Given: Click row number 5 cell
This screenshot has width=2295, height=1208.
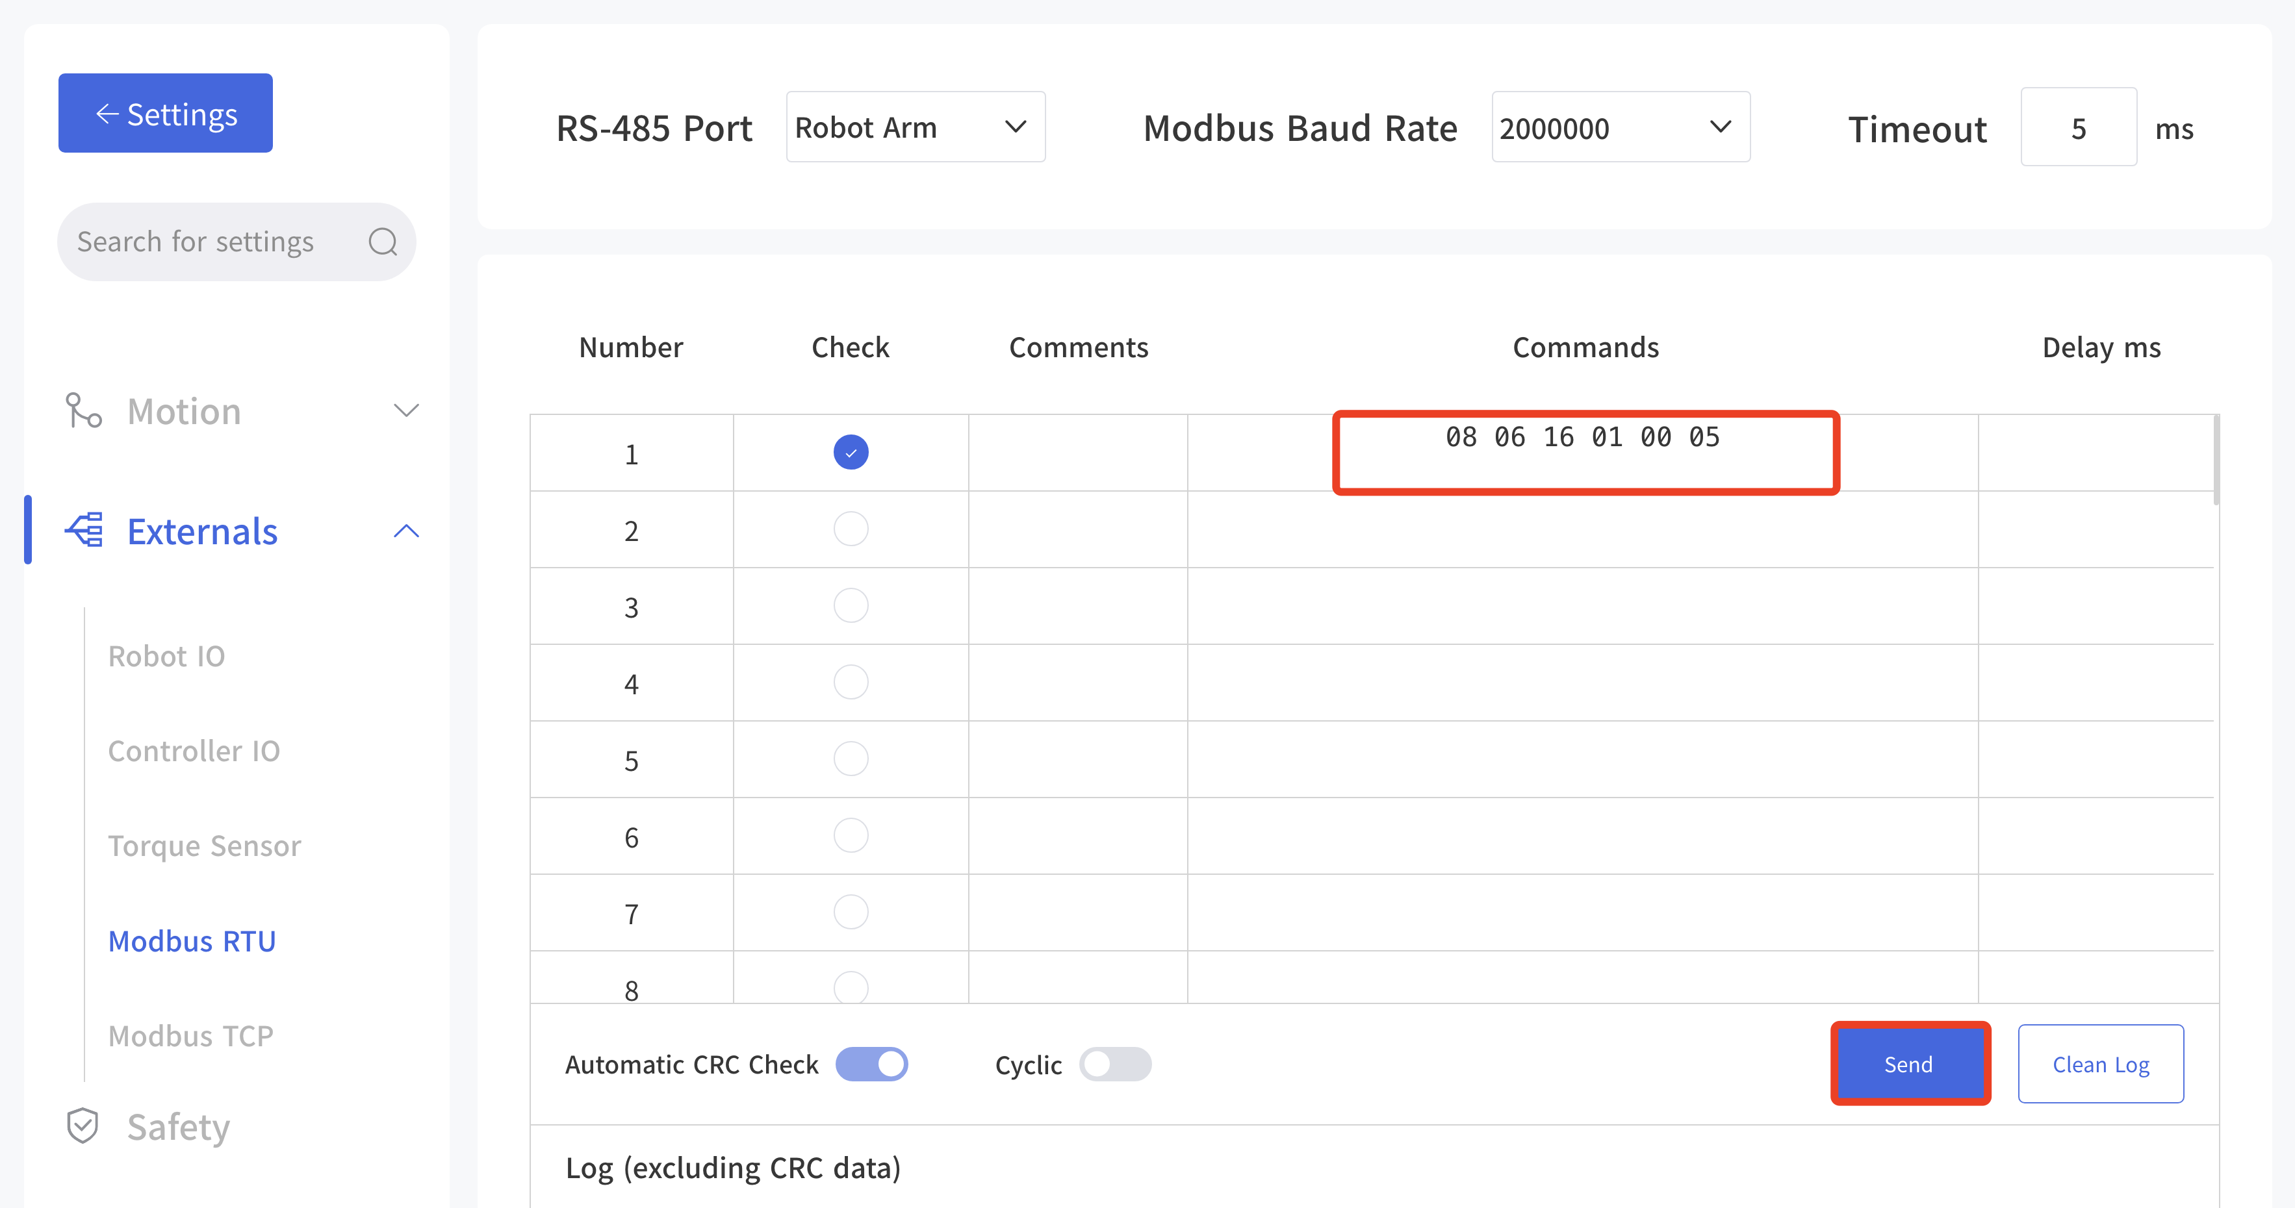Looking at the screenshot, I should [632, 759].
